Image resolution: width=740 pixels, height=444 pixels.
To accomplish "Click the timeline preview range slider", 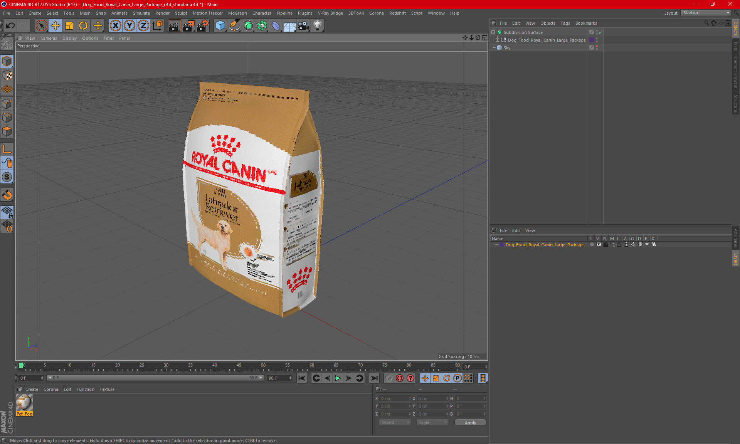I will point(156,378).
